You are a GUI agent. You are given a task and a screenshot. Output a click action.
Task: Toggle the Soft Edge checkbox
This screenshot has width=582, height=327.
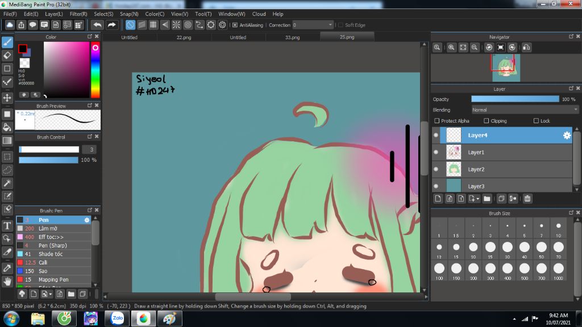(x=340, y=25)
